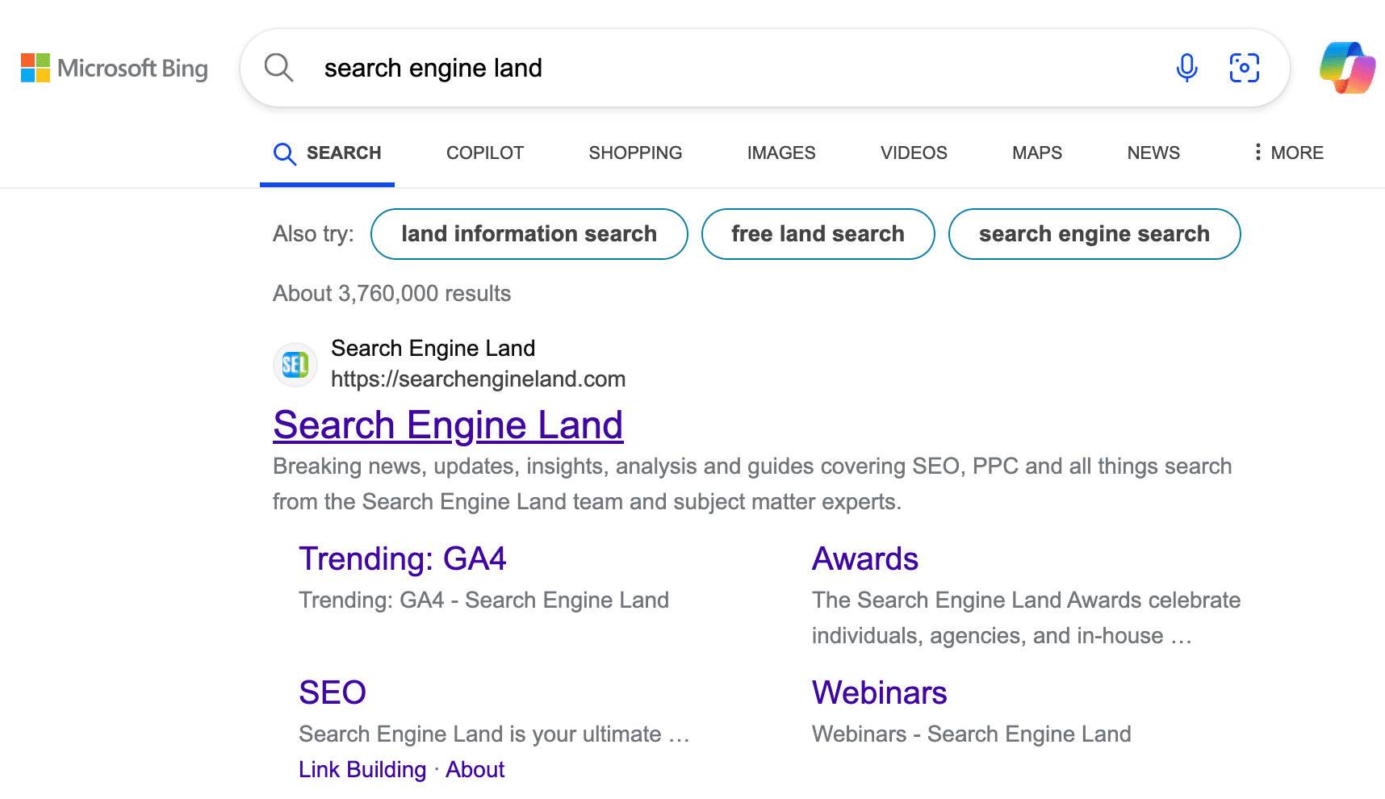Open the Copilot colorful icon
1385x799 pixels.
tap(1347, 68)
